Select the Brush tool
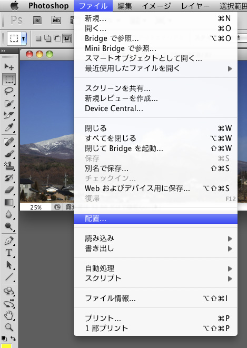This screenshot has width=247, height=348. click(x=9, y=154)
